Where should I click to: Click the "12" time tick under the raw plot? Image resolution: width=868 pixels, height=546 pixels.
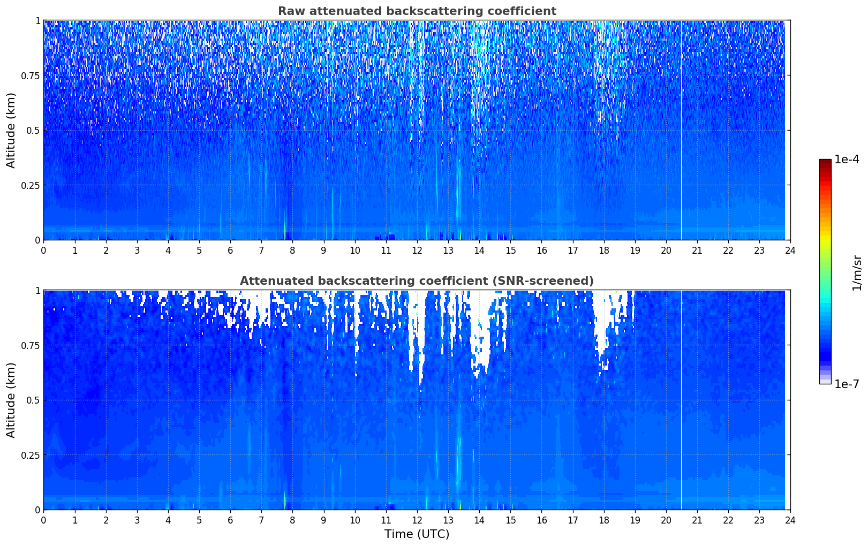[417, 250]
